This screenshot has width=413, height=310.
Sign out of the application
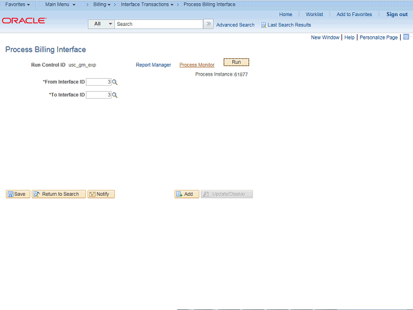coord(397,14)
